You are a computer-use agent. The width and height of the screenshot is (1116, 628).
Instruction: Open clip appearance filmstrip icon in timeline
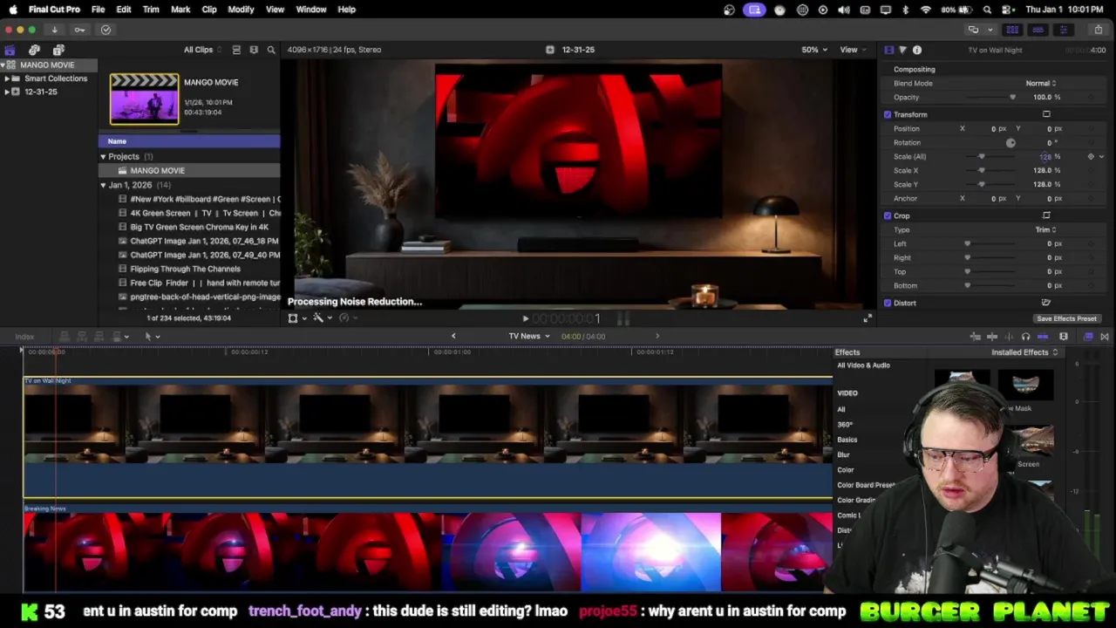tap(1064, 337)
